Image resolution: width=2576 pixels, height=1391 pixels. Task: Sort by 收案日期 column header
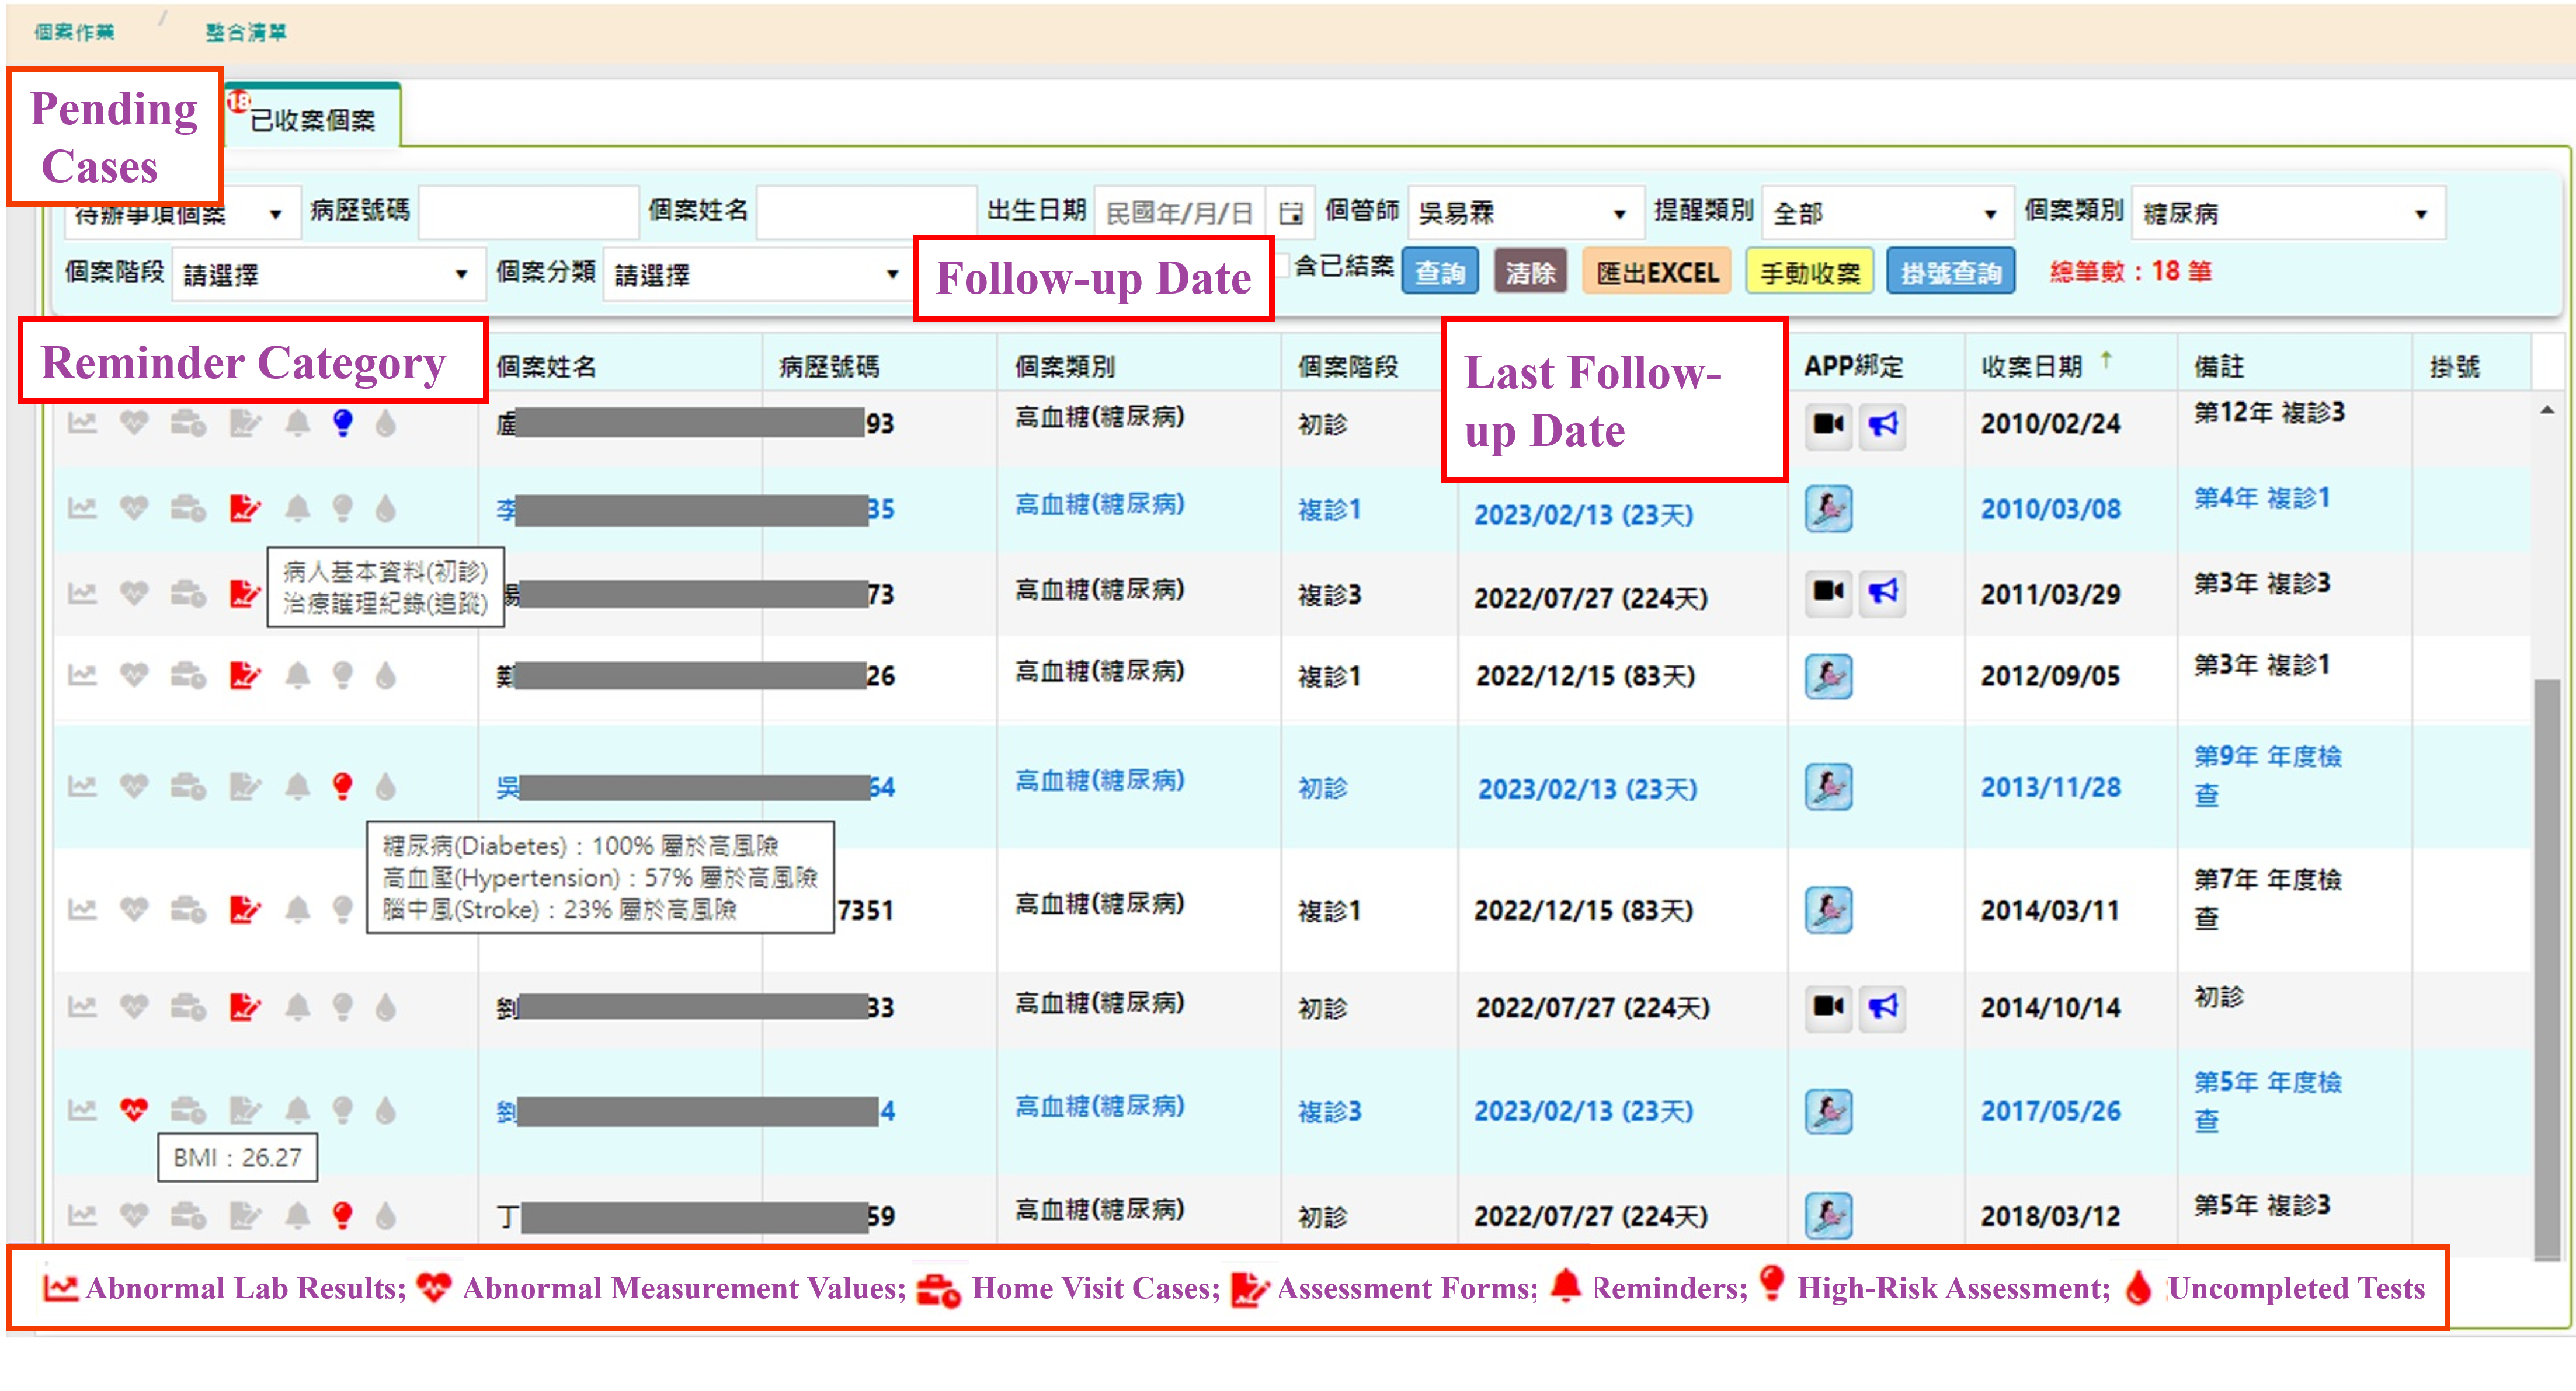pyautogui.click(x=2031, y=366)
